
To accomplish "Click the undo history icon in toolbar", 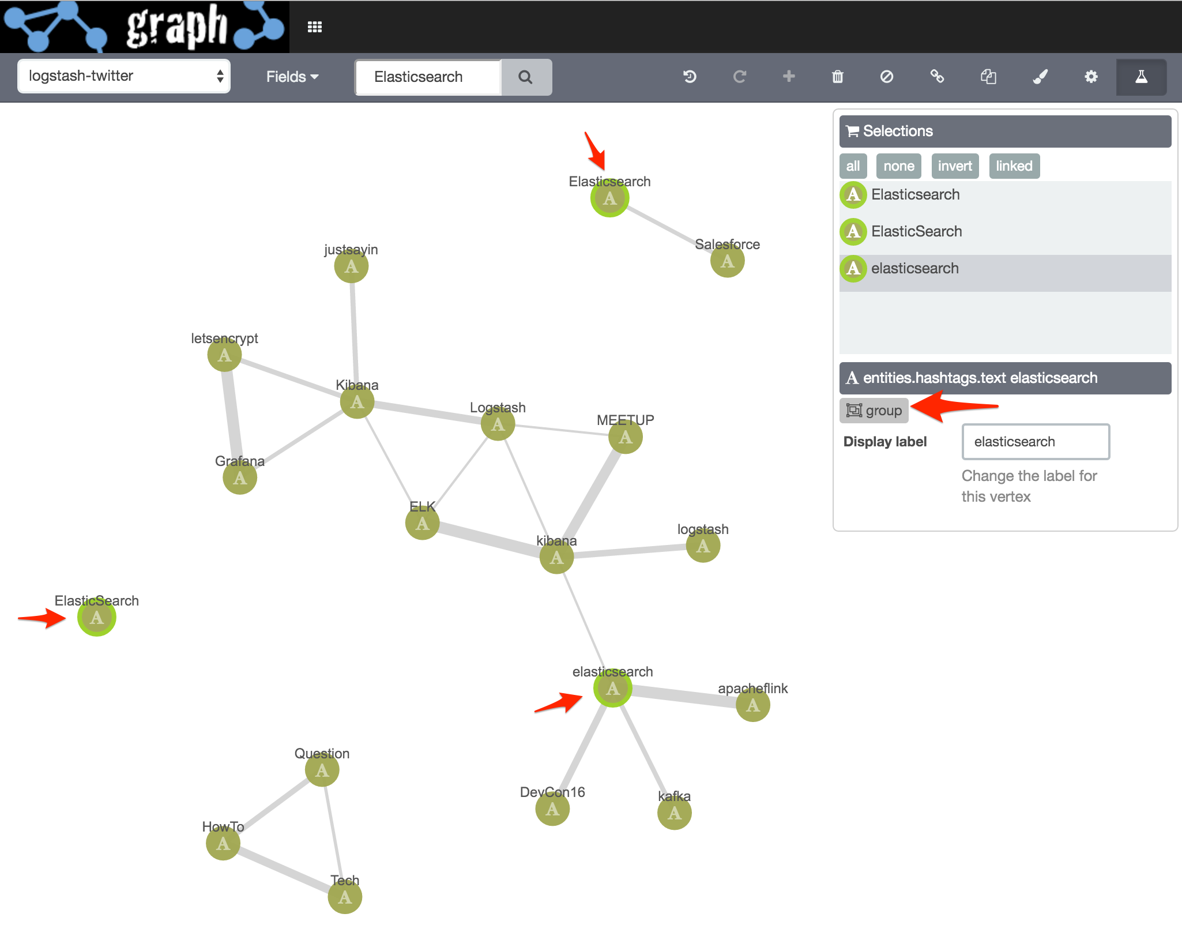I will pos(692,77).
